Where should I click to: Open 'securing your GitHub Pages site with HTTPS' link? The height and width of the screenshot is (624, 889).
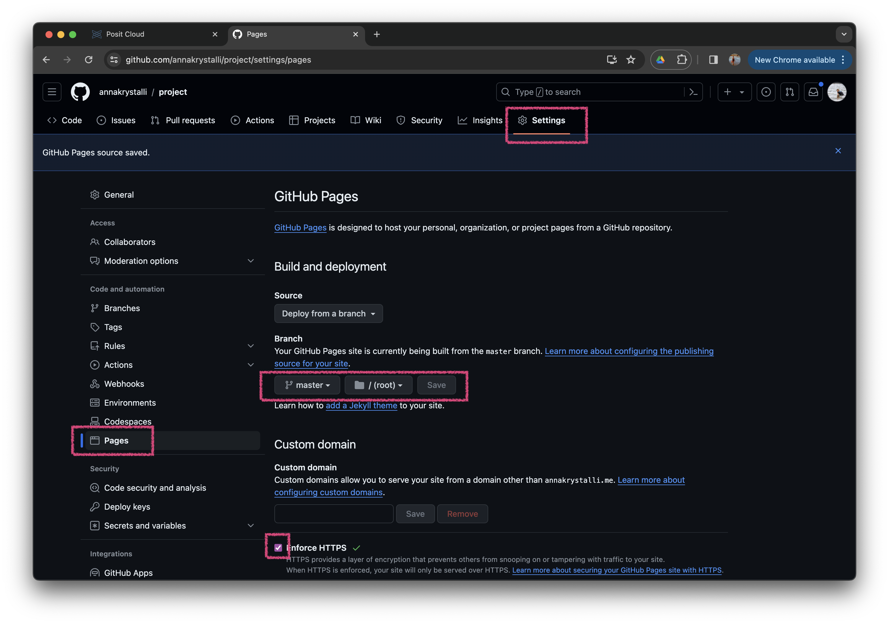[x=617, y=570]
